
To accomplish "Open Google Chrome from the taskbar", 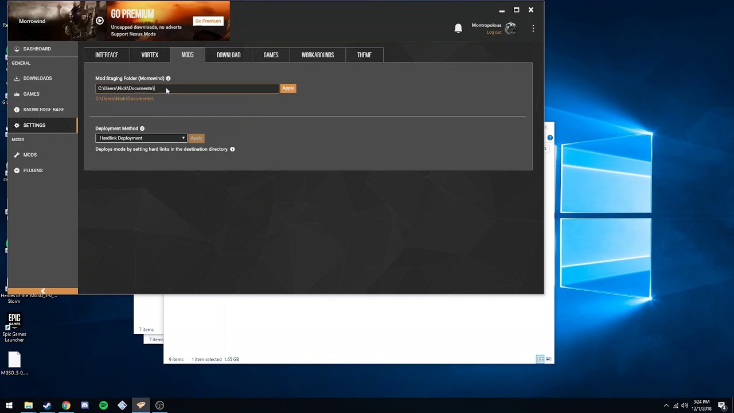I will [66, 405].
